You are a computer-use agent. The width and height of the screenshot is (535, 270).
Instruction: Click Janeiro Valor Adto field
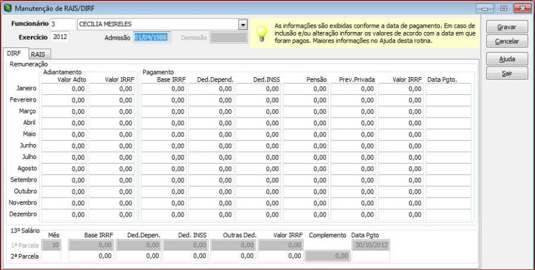point(64,89)
